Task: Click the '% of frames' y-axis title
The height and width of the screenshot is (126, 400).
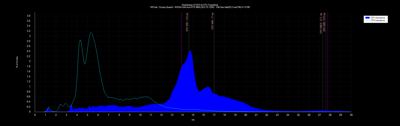Action: (x=17, y=62)
